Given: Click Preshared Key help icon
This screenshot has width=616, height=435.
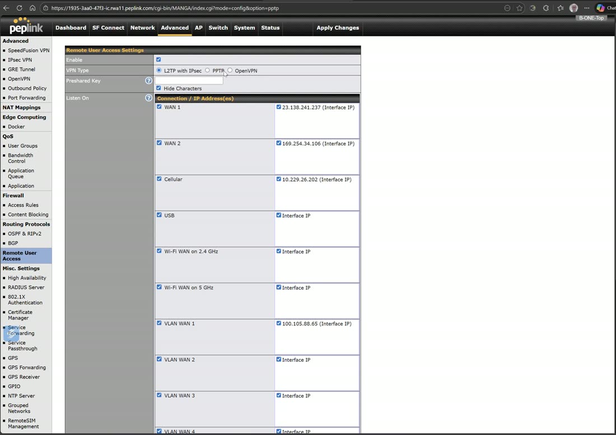Looking at the screenshot, I should coord(148,81).
